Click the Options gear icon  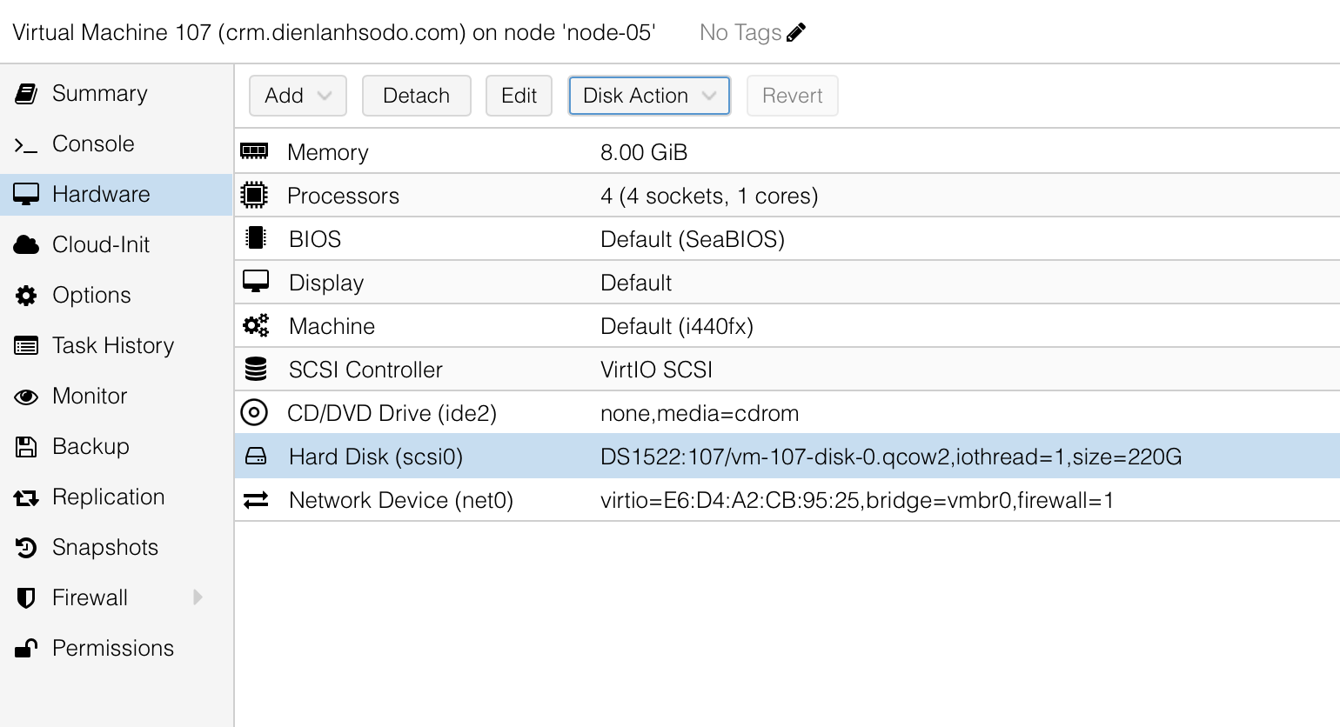pyautogui.click(x=26, y=296)
